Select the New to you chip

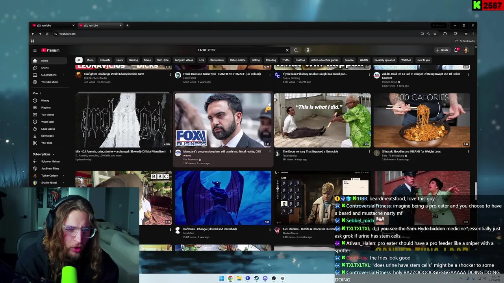[424, 60]
